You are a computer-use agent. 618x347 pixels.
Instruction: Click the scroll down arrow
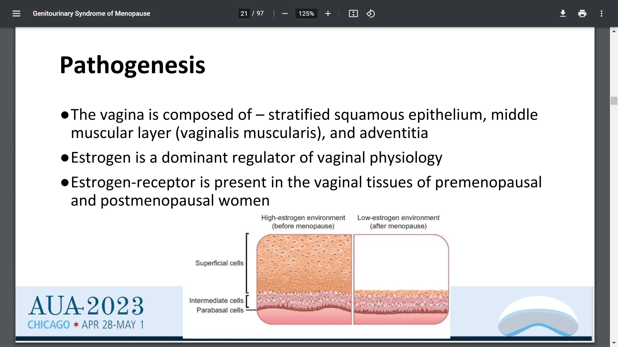click(614, 343)
